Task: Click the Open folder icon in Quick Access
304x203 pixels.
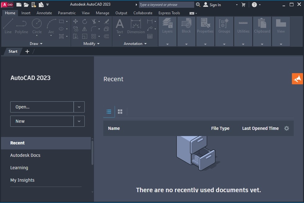Action: click(26, 5)
